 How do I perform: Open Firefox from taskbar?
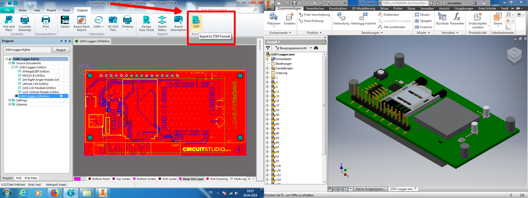(55, 193)
